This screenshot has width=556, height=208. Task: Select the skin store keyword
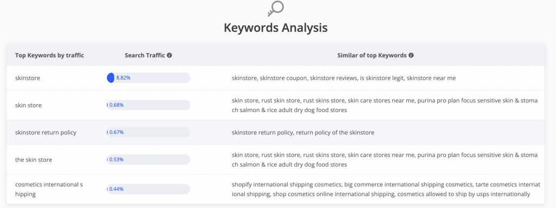tap(28, 105)
